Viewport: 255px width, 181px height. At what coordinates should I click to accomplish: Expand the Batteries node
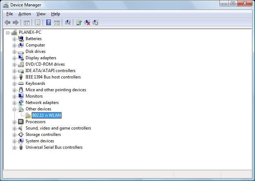click(14, 39)
